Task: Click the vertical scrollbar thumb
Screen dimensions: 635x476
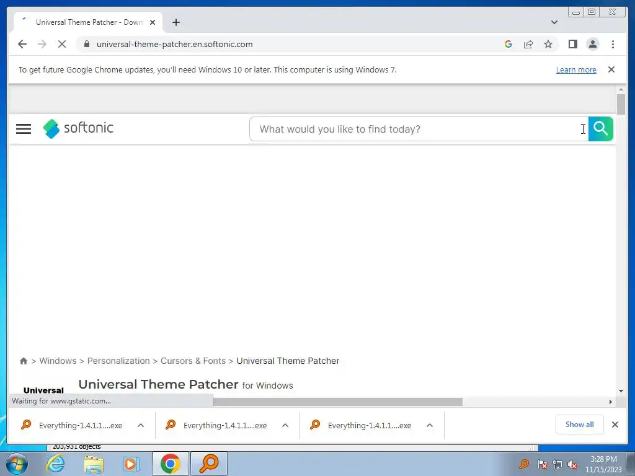Action: click(x=621, y=104)
